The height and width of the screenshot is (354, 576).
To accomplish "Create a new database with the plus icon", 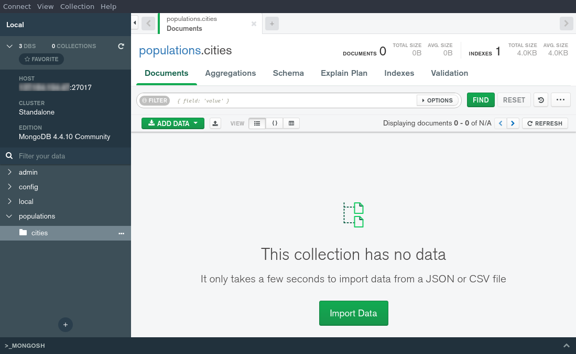I will pyautogui.click(x=65, y=325).
